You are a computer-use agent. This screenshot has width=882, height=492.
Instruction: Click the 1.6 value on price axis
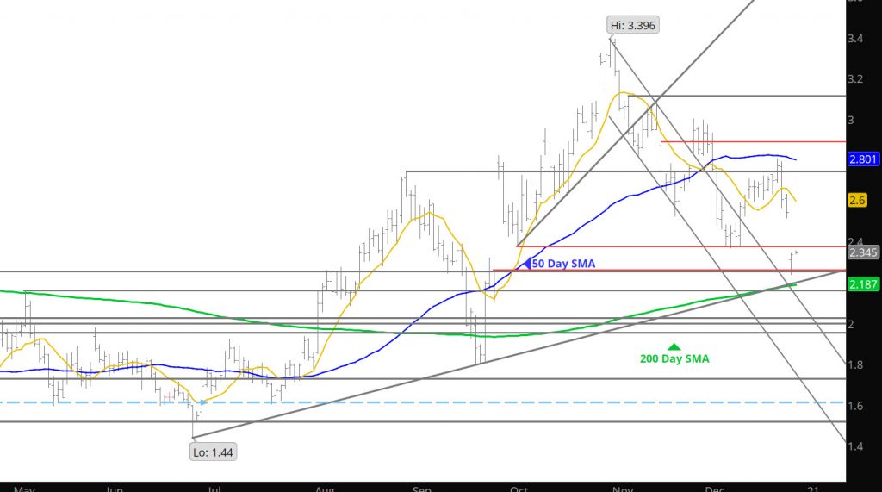point(855,406)
